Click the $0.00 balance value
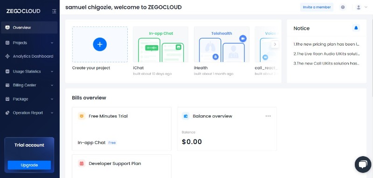 (x=192, y=142)
